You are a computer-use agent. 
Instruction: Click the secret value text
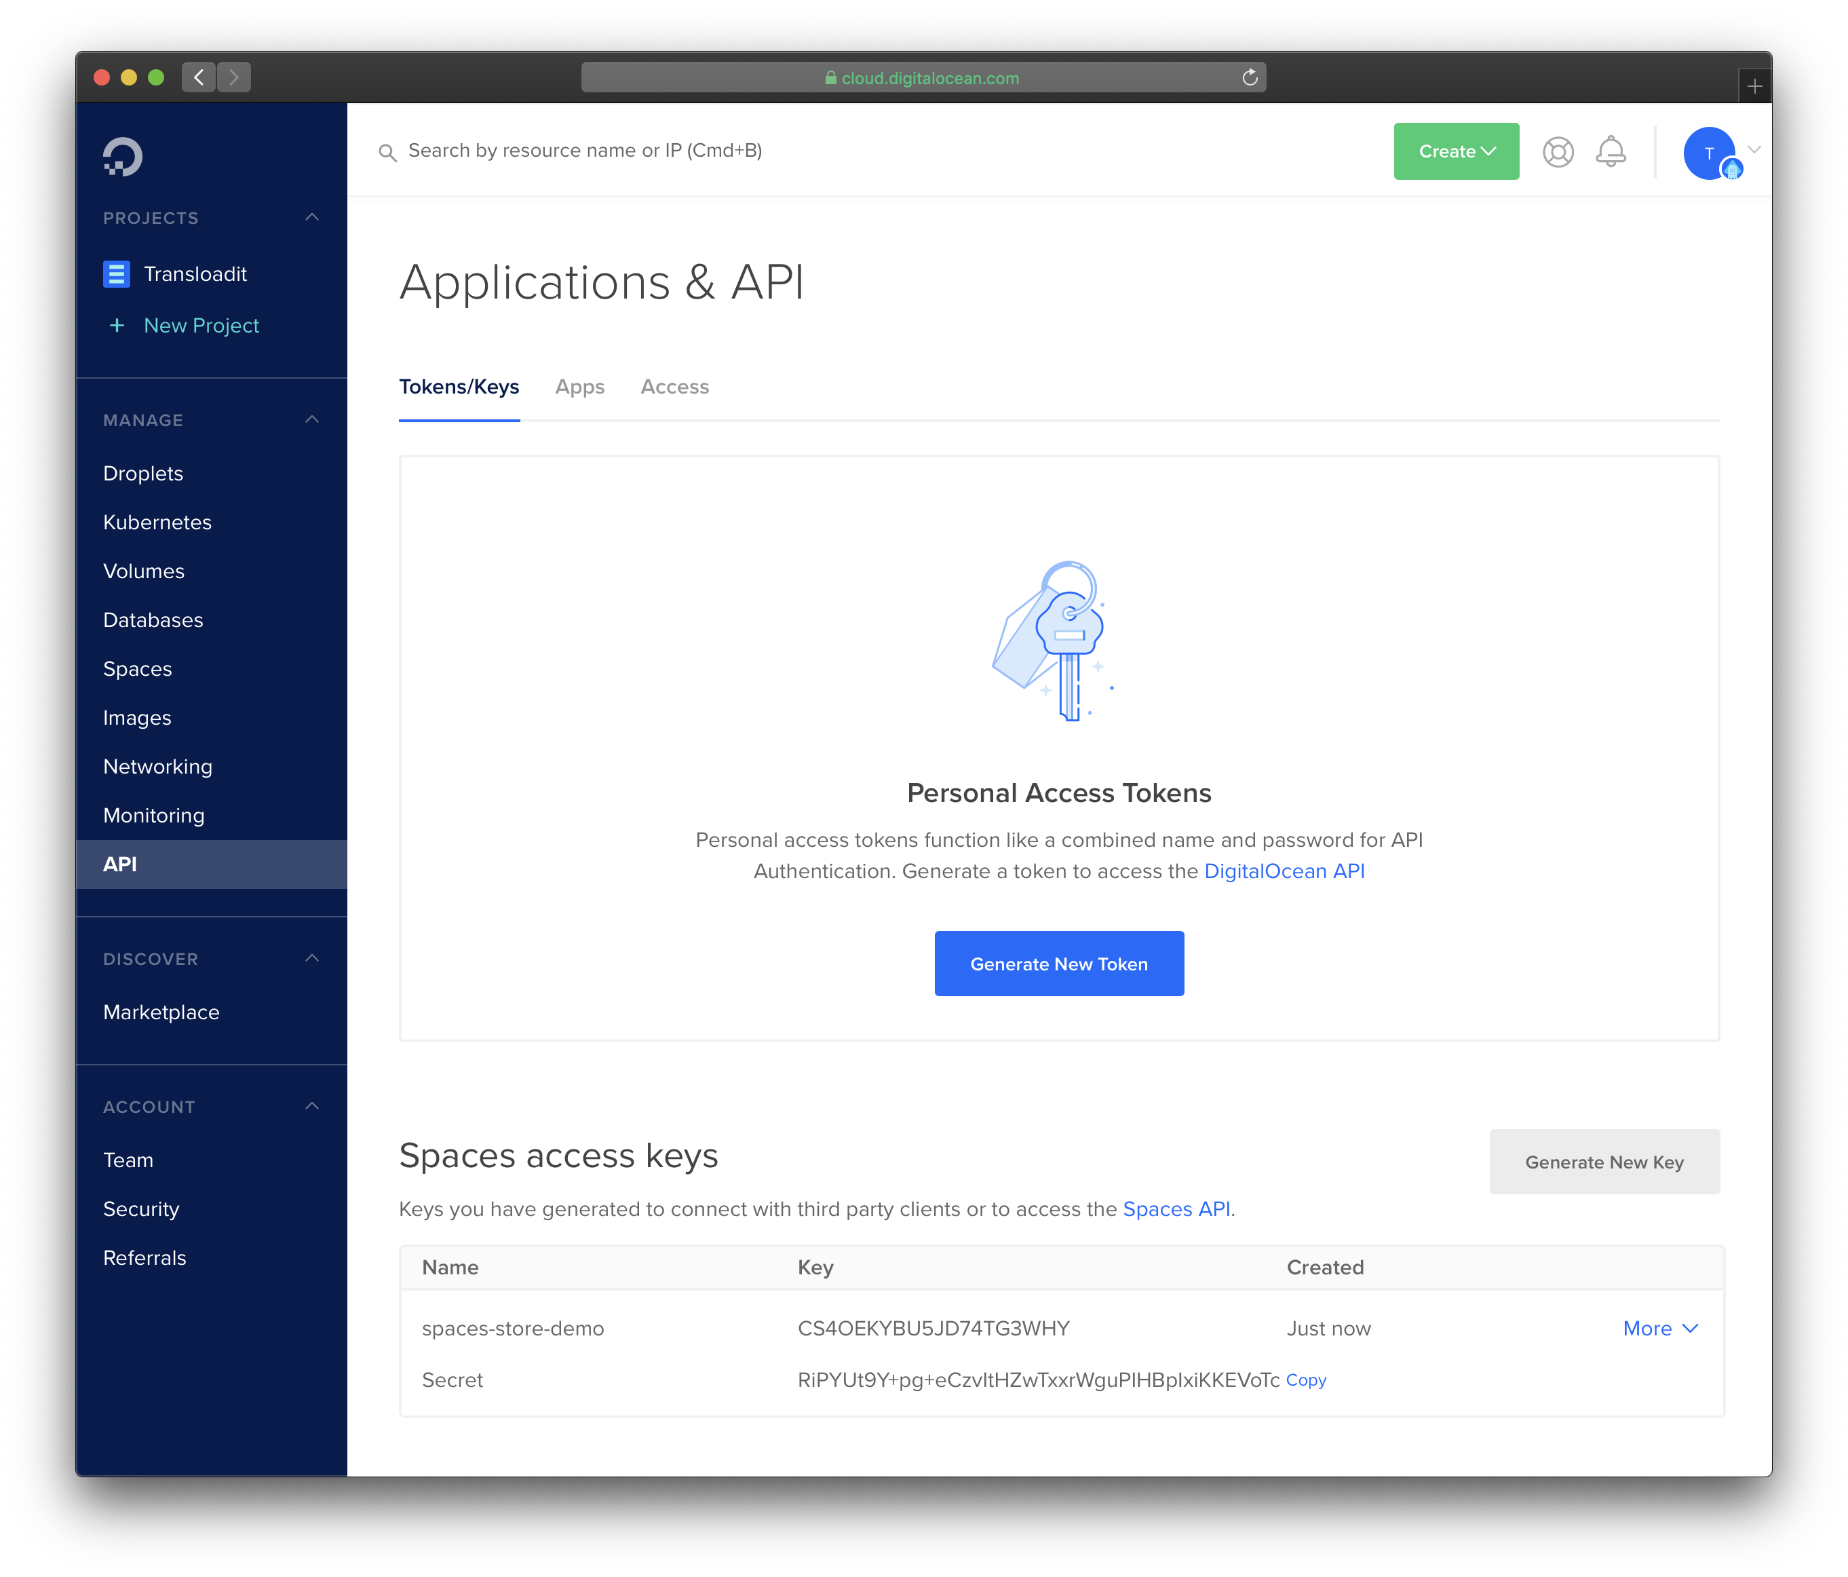point(1038,1381)
